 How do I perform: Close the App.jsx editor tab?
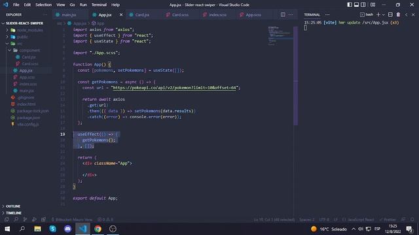pyautogui.click(x=121, y=15)
